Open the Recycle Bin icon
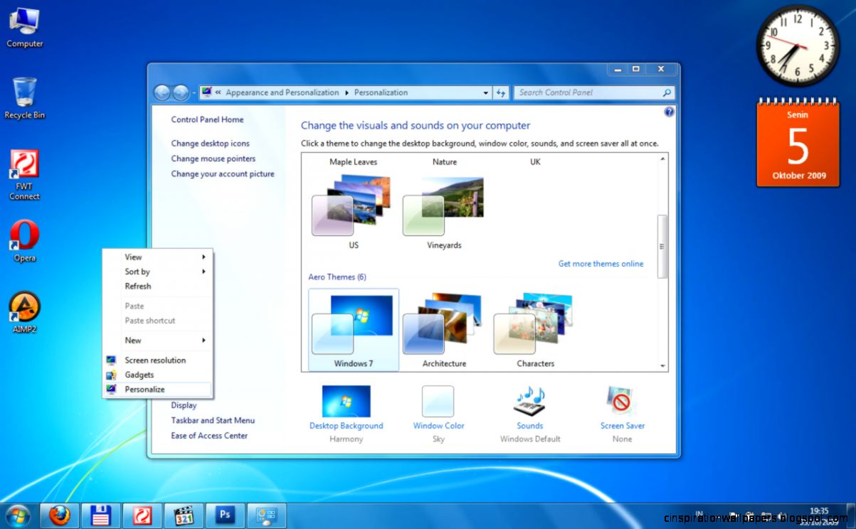This screenshot has width=856, height=529. tap(24, 98)
